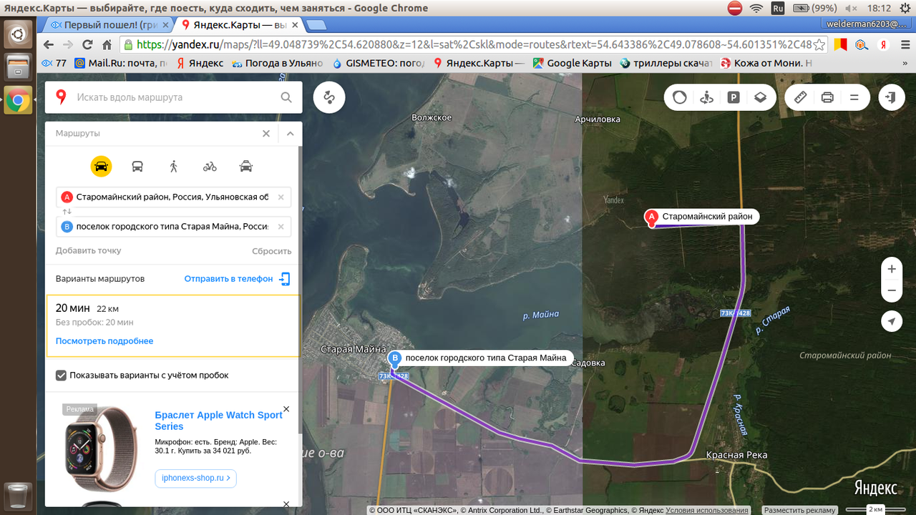
Task: Switch to Первый пошел browser tab
Action: coord(109,25)
